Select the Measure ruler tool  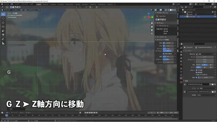[3, 43]
